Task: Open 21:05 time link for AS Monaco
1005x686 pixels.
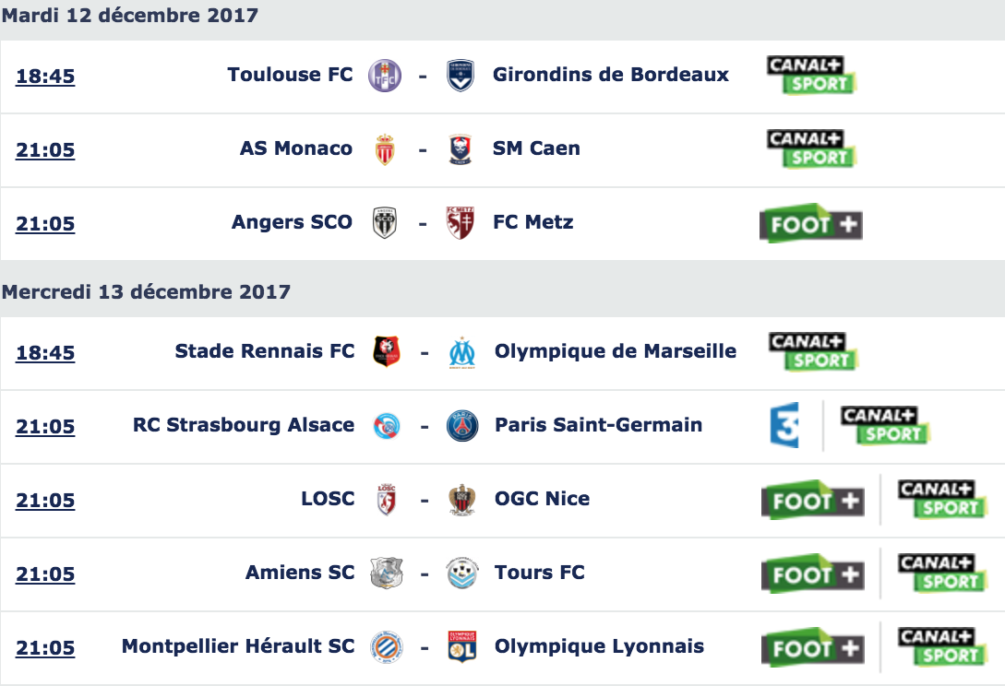Action: [x=45, y=150]
